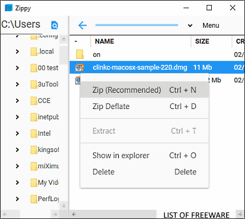Screen dimensions: 245x219
Task: Click the blue back arrow
Action: (x=82, y=25)
